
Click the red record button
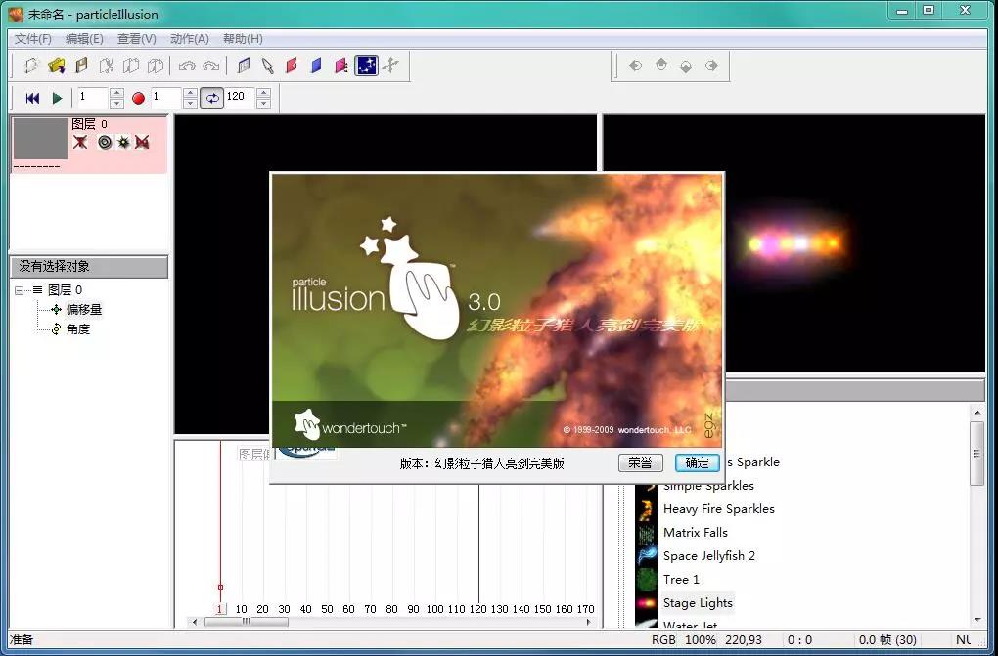point(138,98)
